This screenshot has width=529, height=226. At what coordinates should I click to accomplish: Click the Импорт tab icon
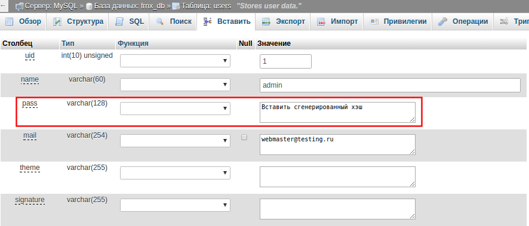[321, 22]
